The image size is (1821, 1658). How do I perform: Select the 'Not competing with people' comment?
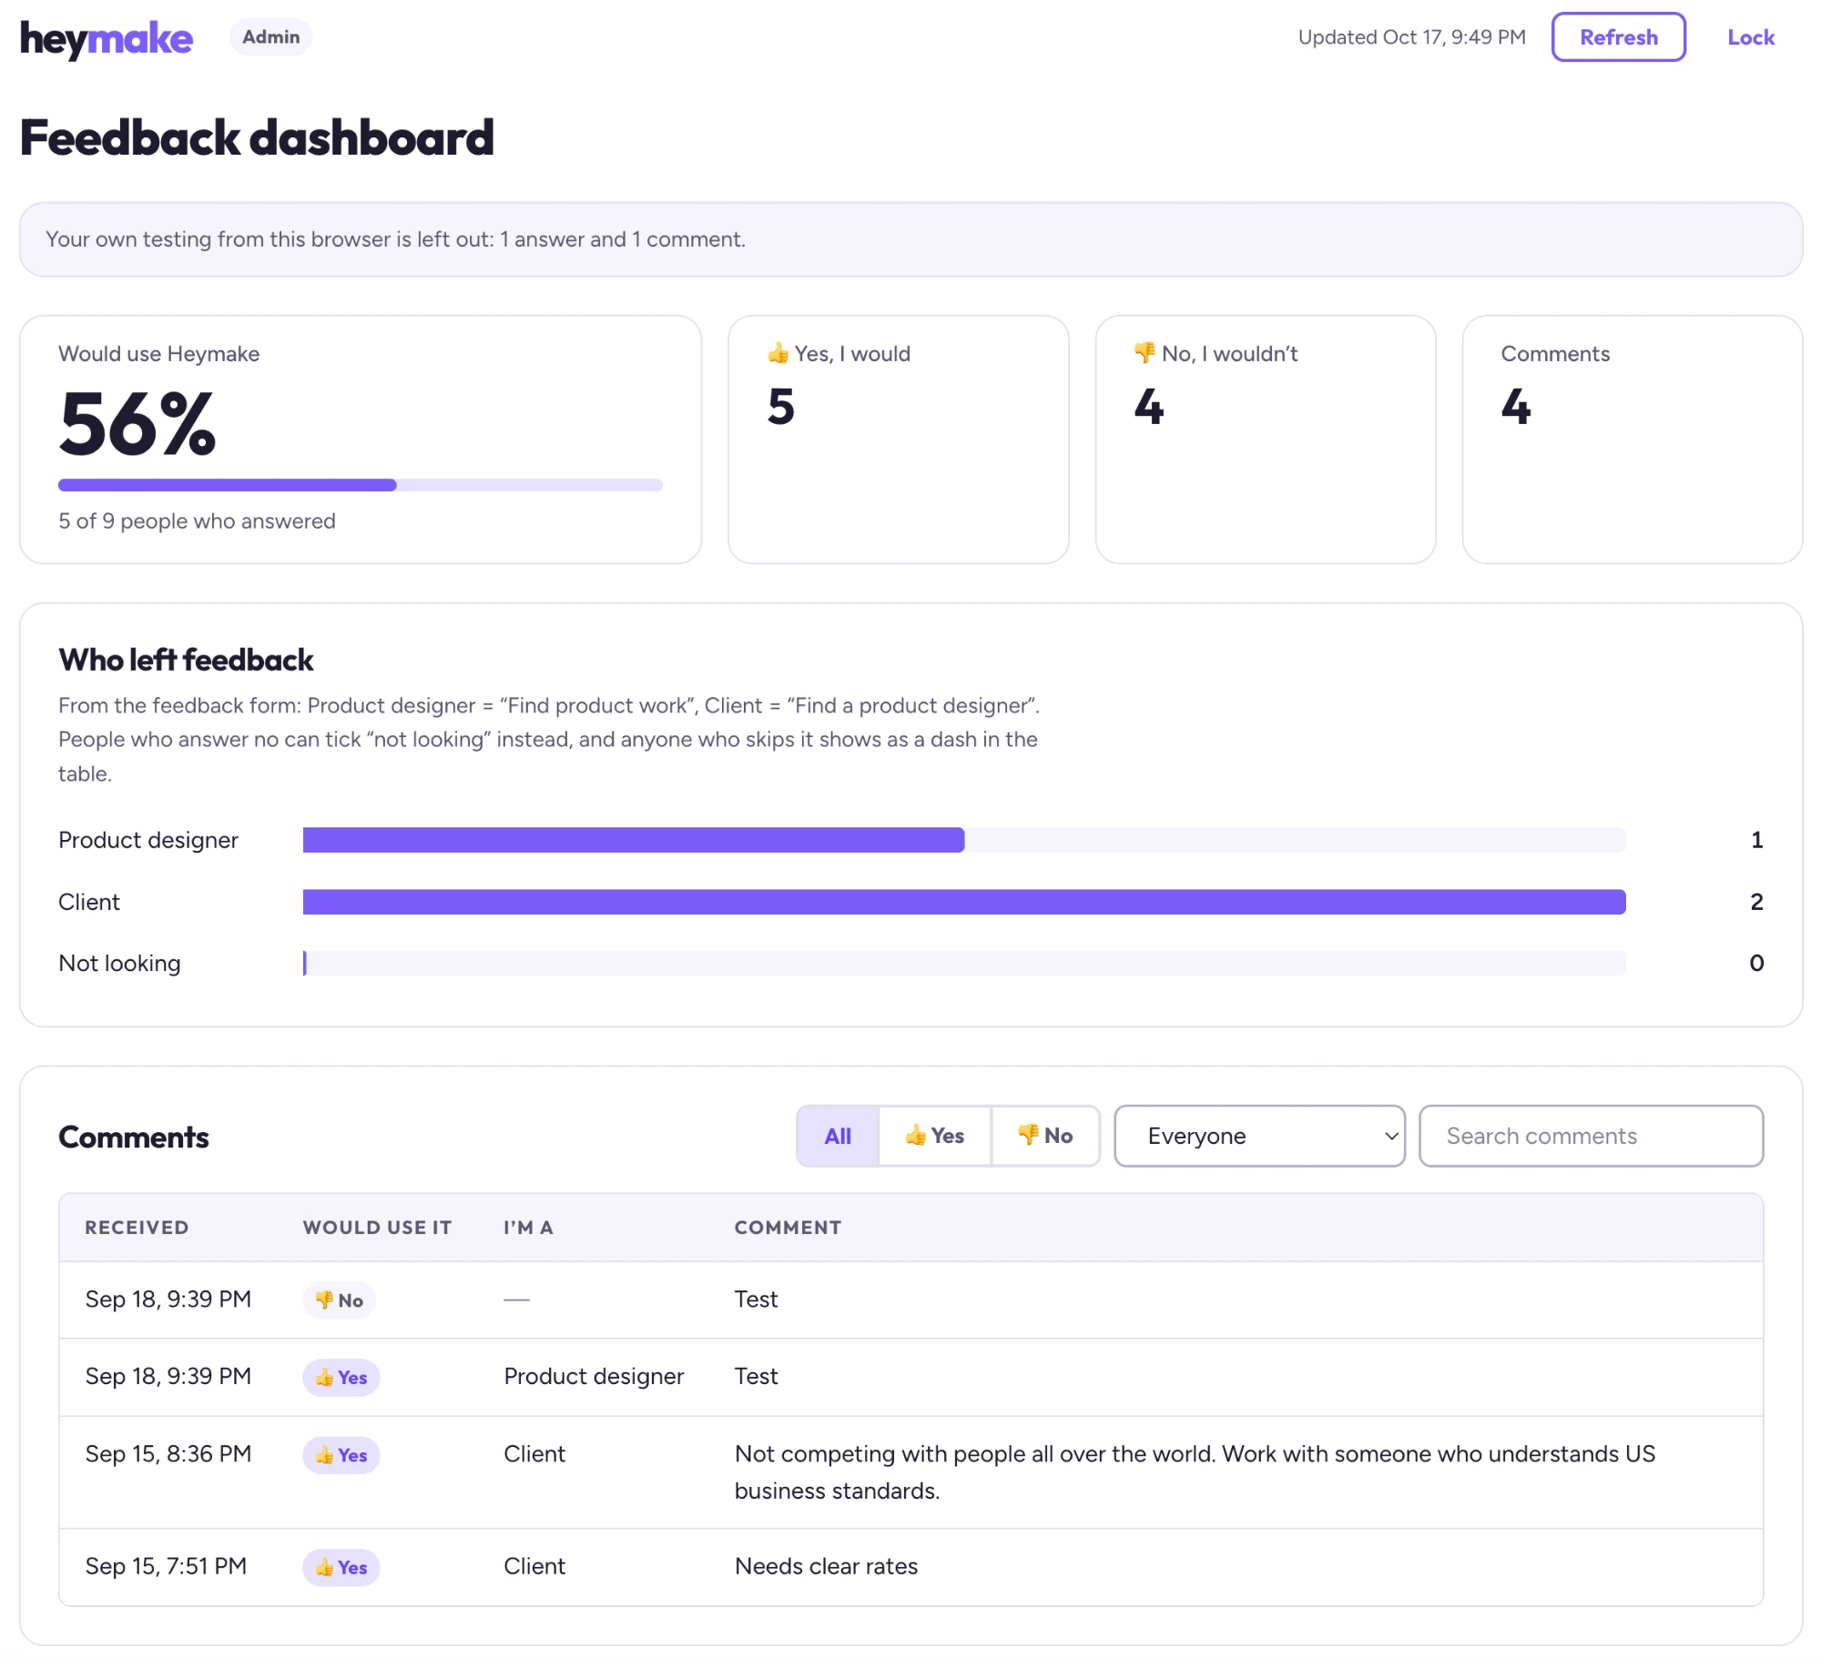pos(1195,1471)
